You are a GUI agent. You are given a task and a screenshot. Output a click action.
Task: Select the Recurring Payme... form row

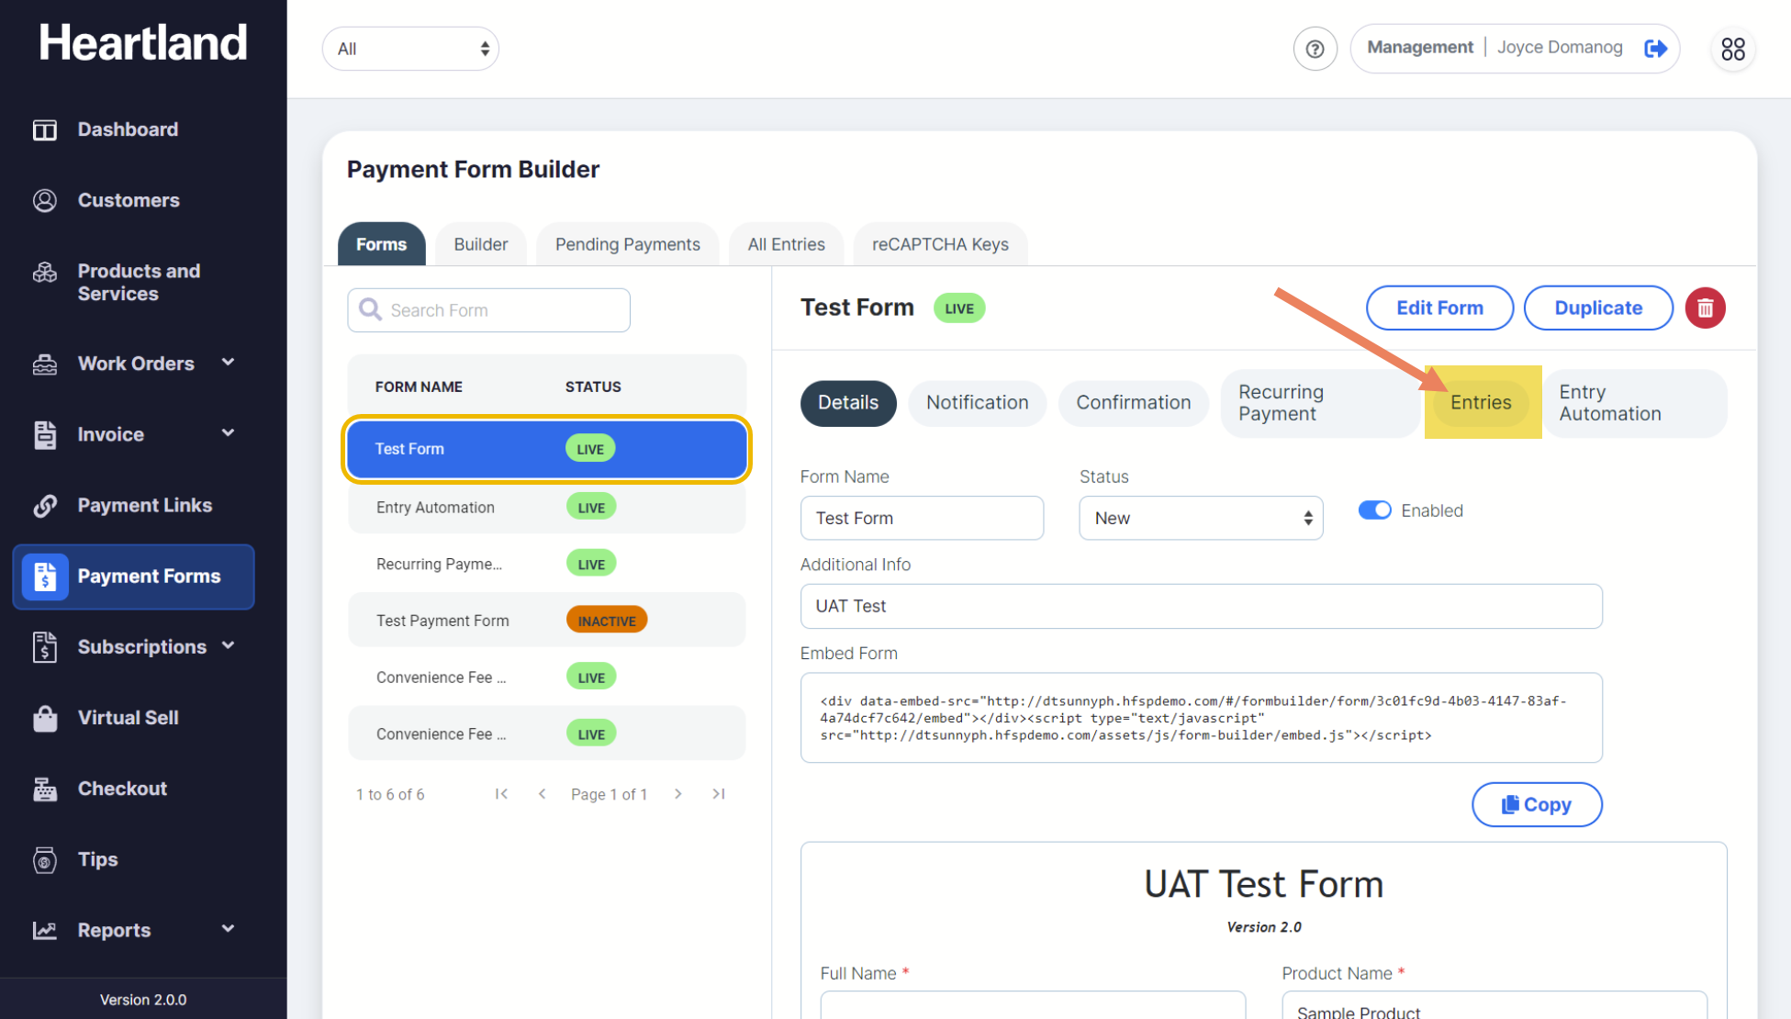pos(546,564)
